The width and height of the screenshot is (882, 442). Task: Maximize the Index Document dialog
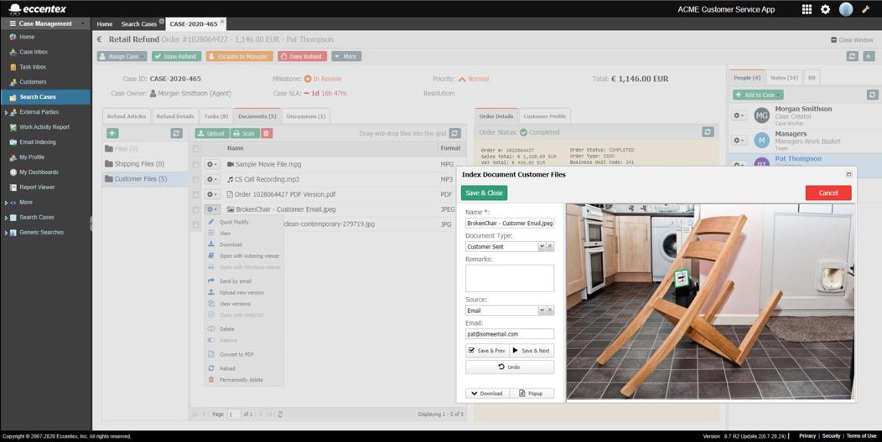tap(848, 175)
